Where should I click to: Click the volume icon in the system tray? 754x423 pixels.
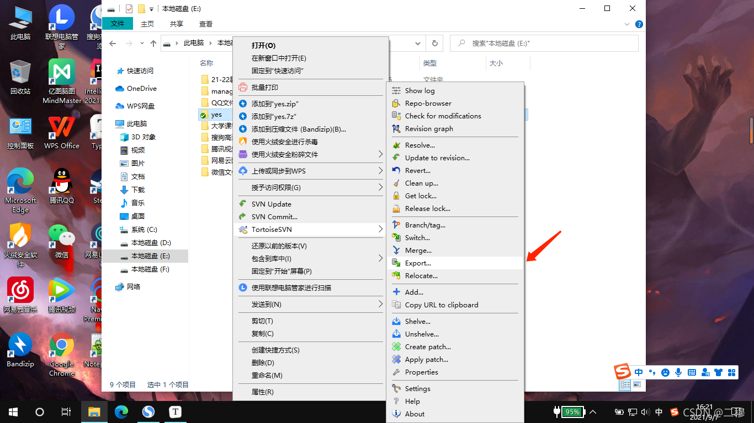coord(646,411)
